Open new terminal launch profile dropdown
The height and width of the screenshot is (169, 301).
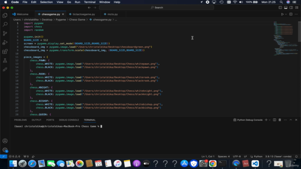269,120
